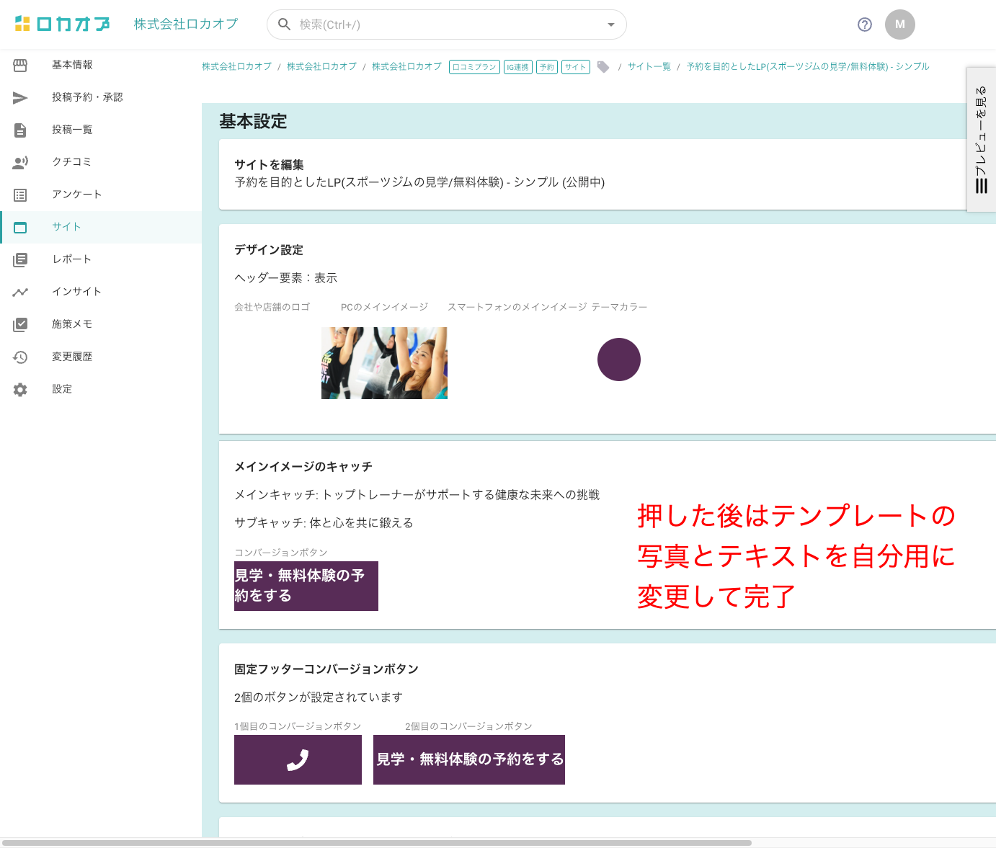Open 投稿一覧 in the sidebar menu

(x=72, y=130)
